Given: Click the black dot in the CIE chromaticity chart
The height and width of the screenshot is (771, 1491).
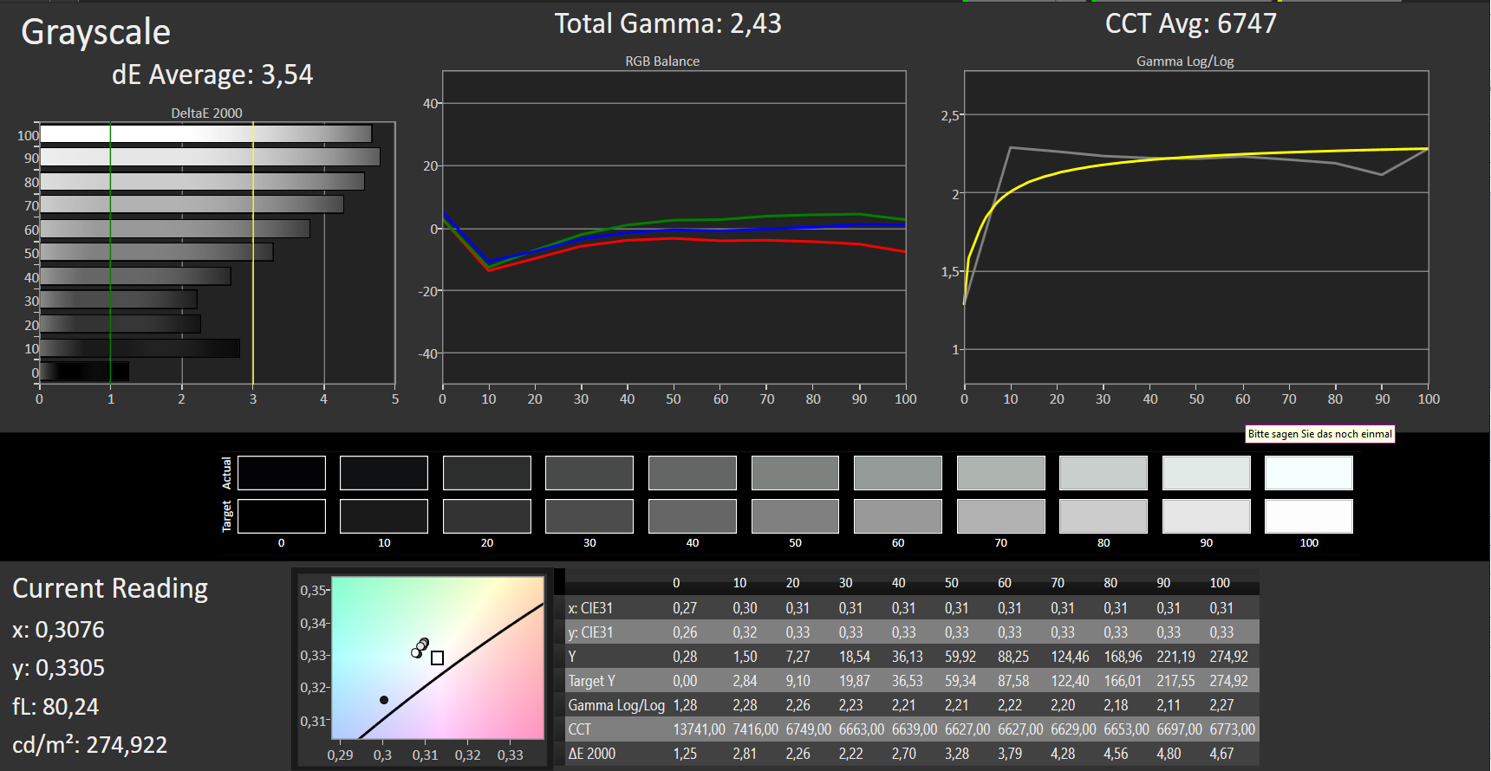Looking at the screenshot, I should click(384, 700).
